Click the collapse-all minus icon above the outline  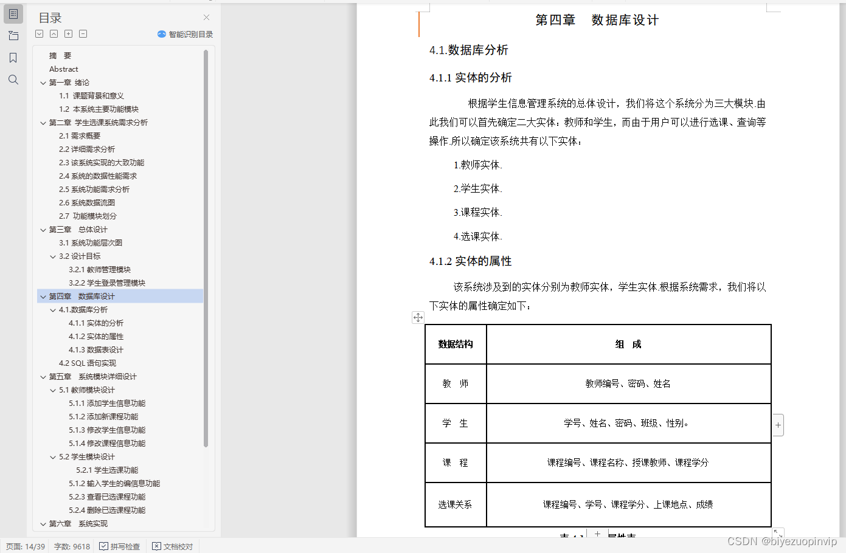83,33
